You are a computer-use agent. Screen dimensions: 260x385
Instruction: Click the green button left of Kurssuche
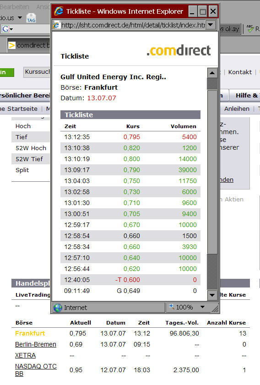click(7, 72)
